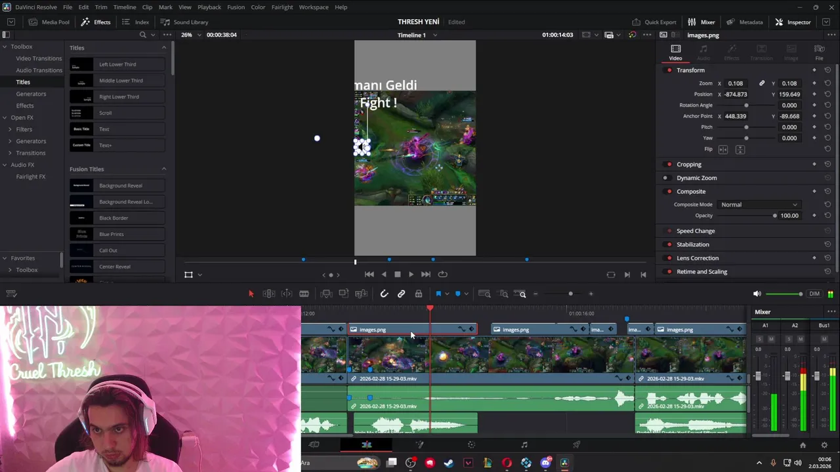
Task: Add a blue marker at the playhead
Action: [457, 294]
